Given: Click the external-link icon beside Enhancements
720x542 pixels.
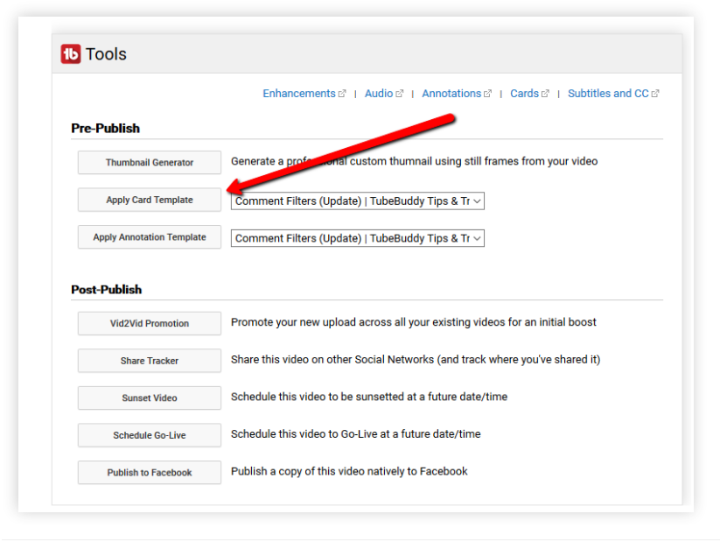Looking at the screenshot, I should click(x=343, y=93).
